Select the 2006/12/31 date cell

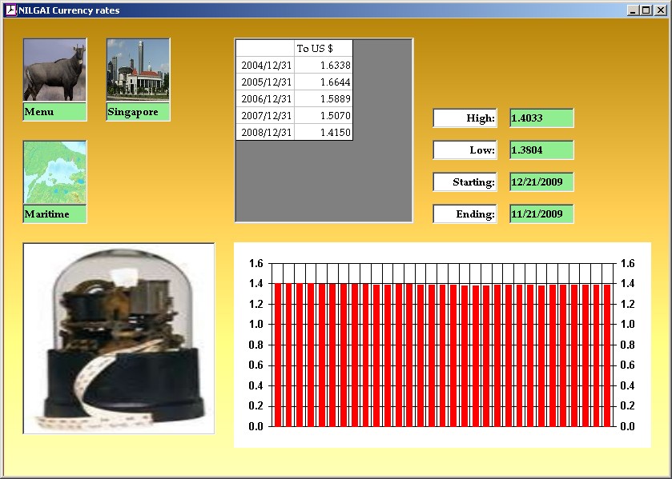tap(266, 99)
